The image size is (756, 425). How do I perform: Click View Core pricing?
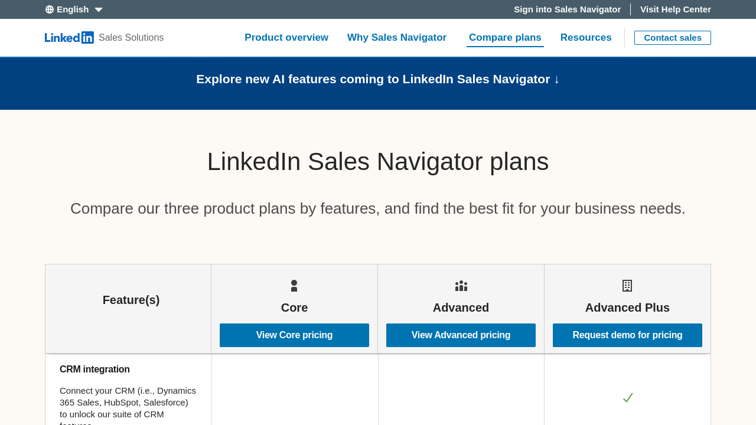point(294,335)
